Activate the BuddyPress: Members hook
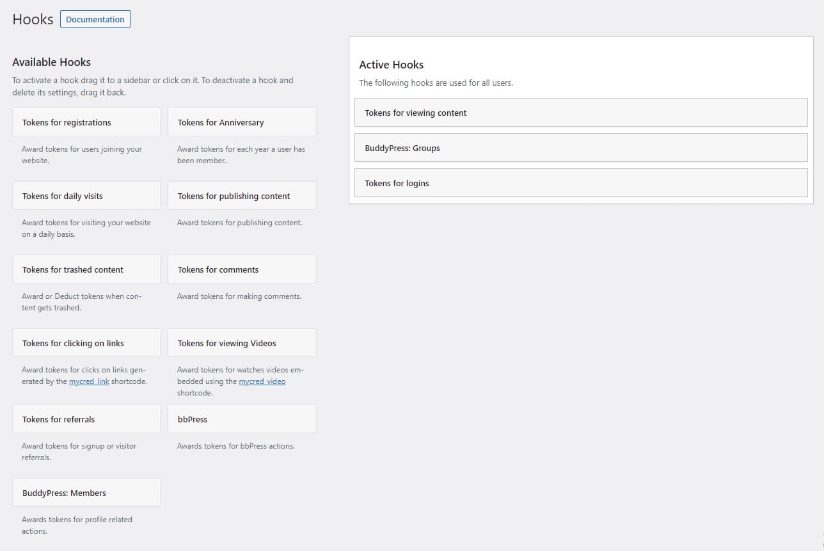Viewport: 824px width, 551px height. 86,493
